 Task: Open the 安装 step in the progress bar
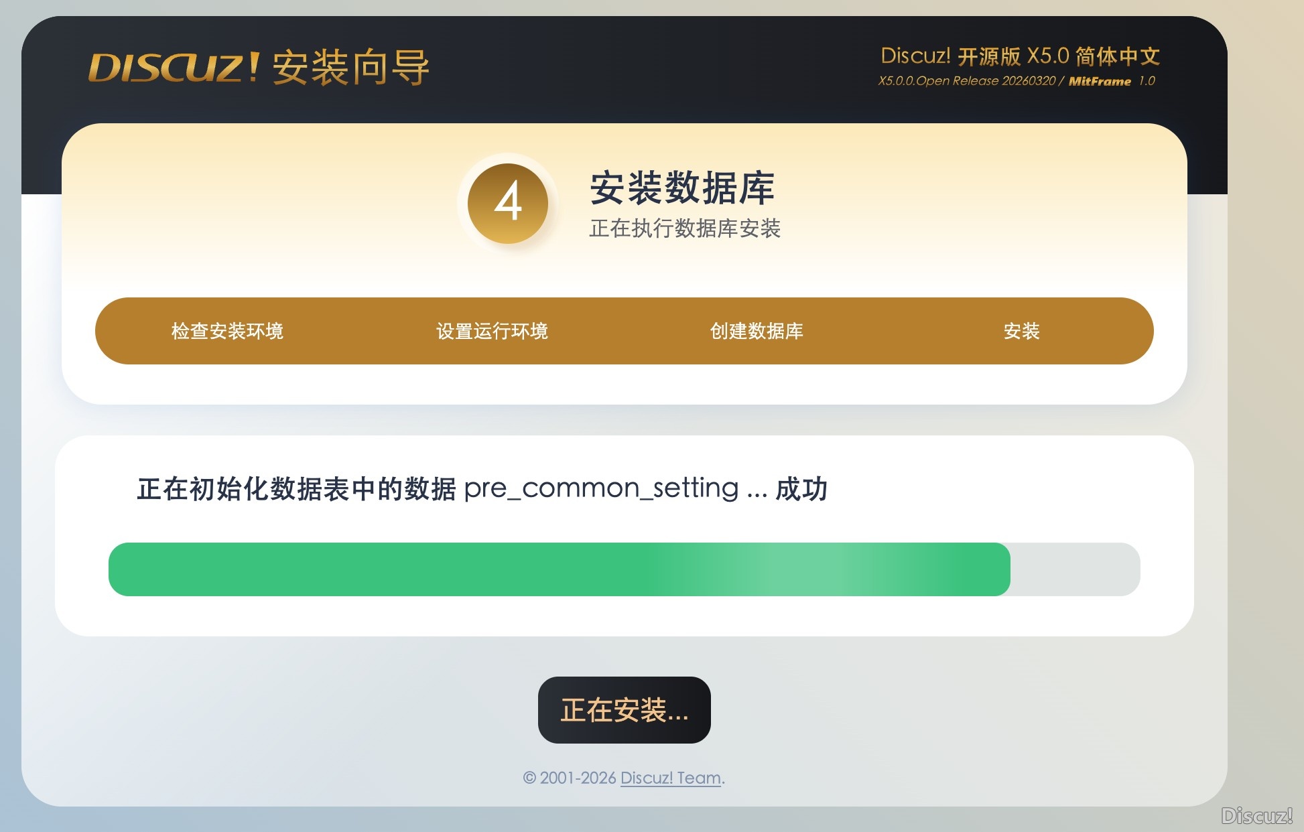tap(1021, 330)
